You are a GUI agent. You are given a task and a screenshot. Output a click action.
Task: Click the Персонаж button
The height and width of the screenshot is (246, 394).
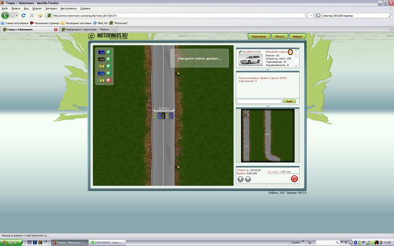click(x=259, y=37)
